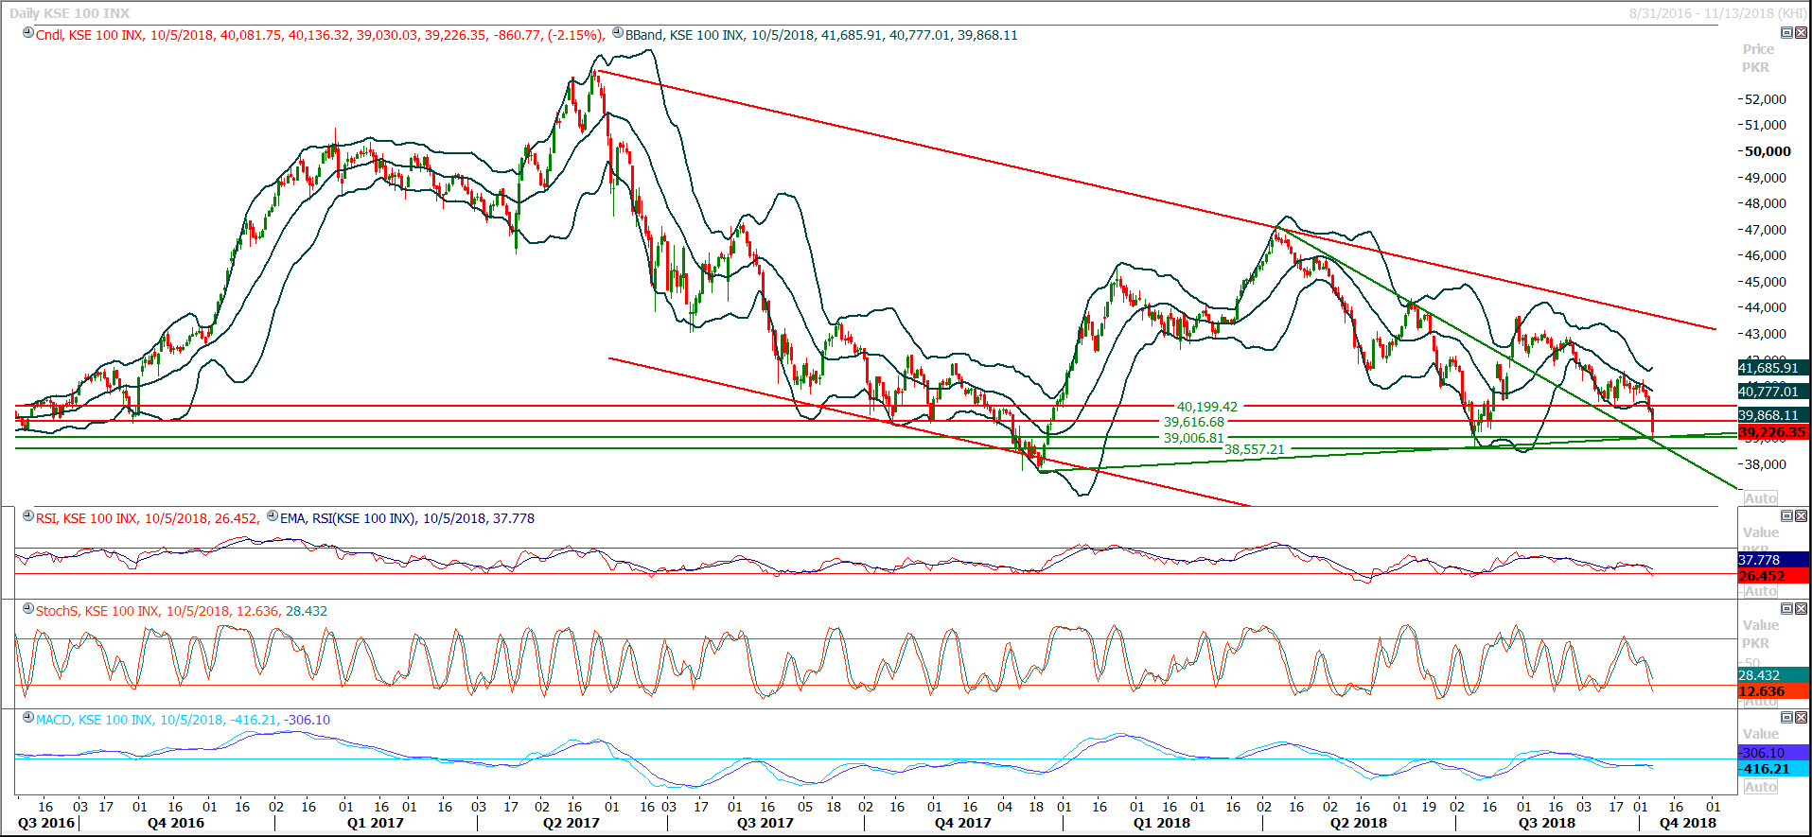1812x837 pixels.
Task: Click the StochS series legend icon
Action: tap(28, 609)
